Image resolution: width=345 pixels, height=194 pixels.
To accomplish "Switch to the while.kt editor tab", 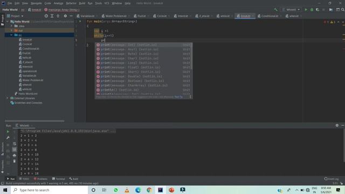I will 225,16.
